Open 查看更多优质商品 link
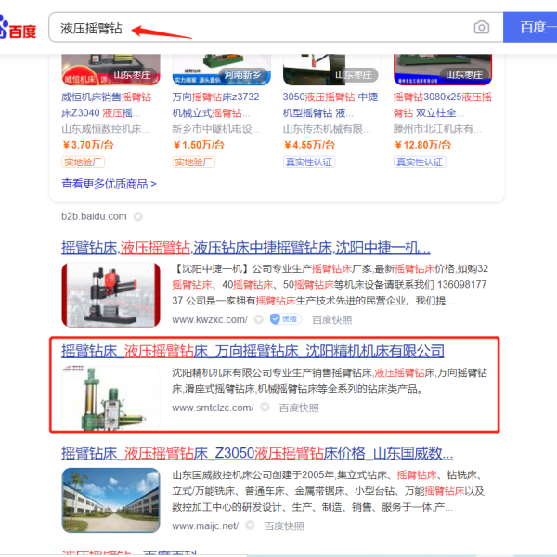 point(109,184)
